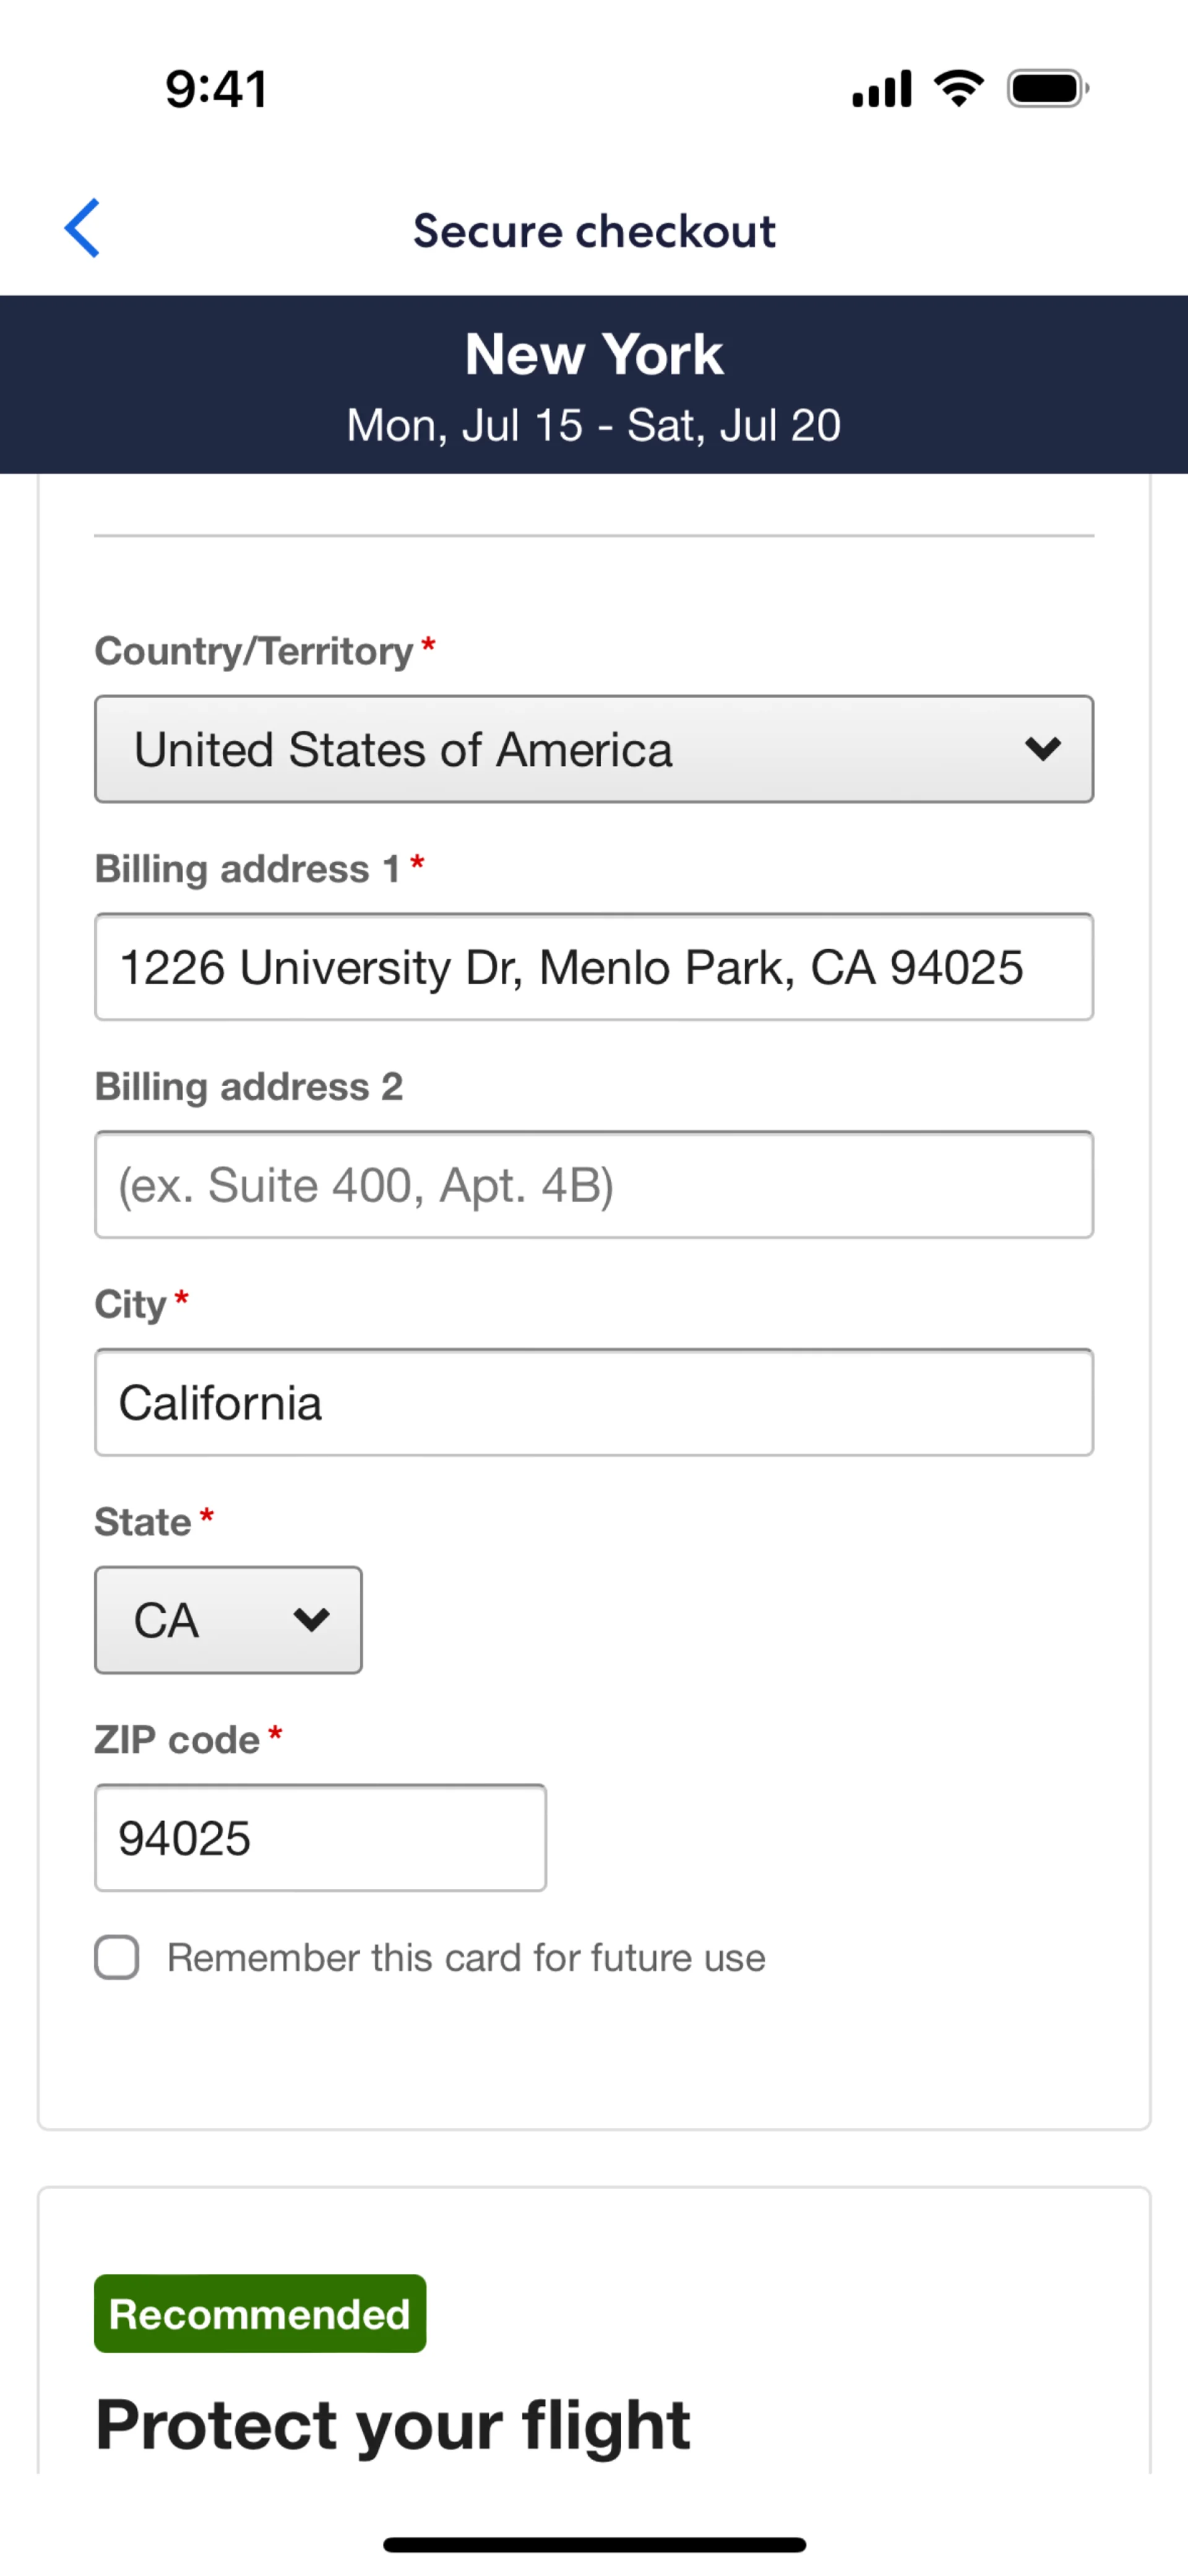Select the ZIP code field
Screen dimensions: 1188x2576
pyautogui.click(x=320, y=1838)
